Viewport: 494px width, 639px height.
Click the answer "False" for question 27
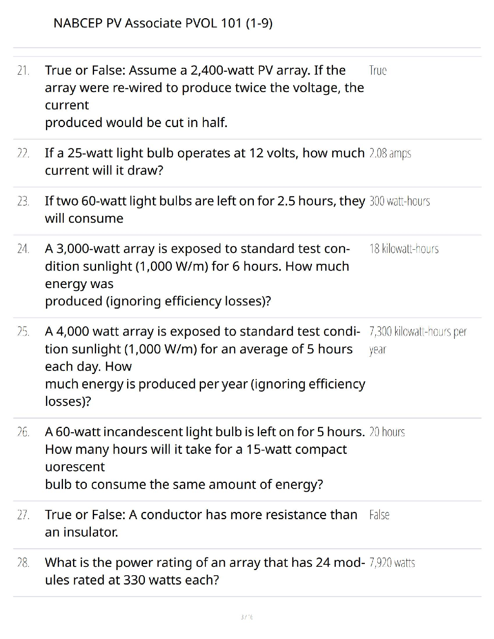tap(379, 515)
